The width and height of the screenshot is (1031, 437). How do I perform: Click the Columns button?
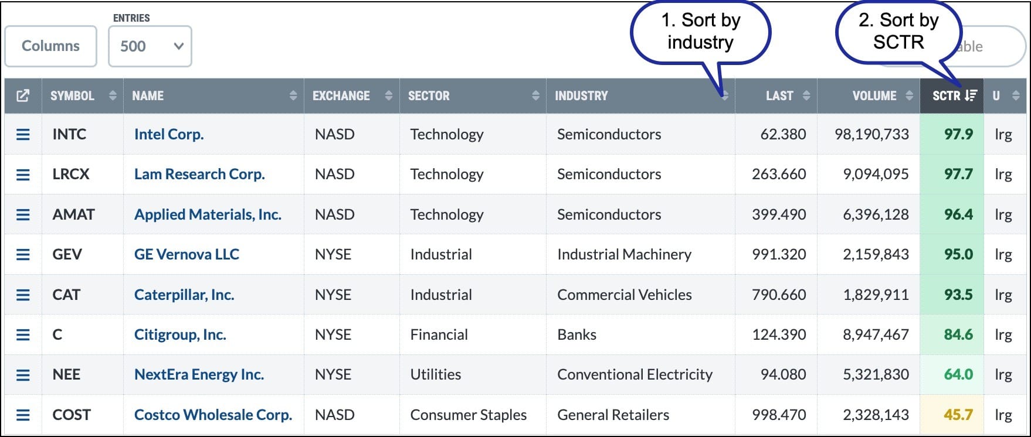click(50, 46)
